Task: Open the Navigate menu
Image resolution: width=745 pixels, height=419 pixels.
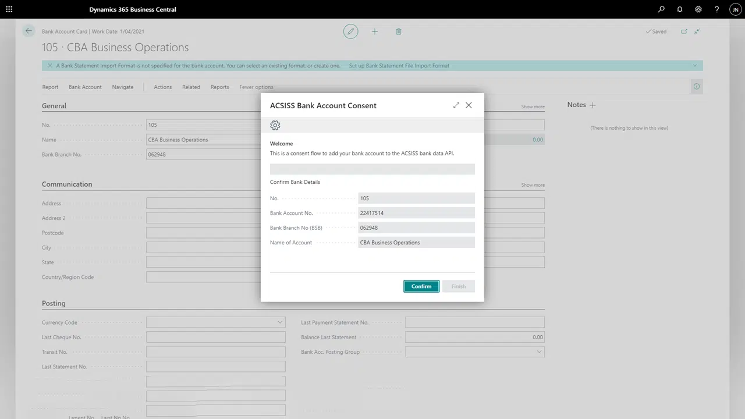Action: coord(123,87)
